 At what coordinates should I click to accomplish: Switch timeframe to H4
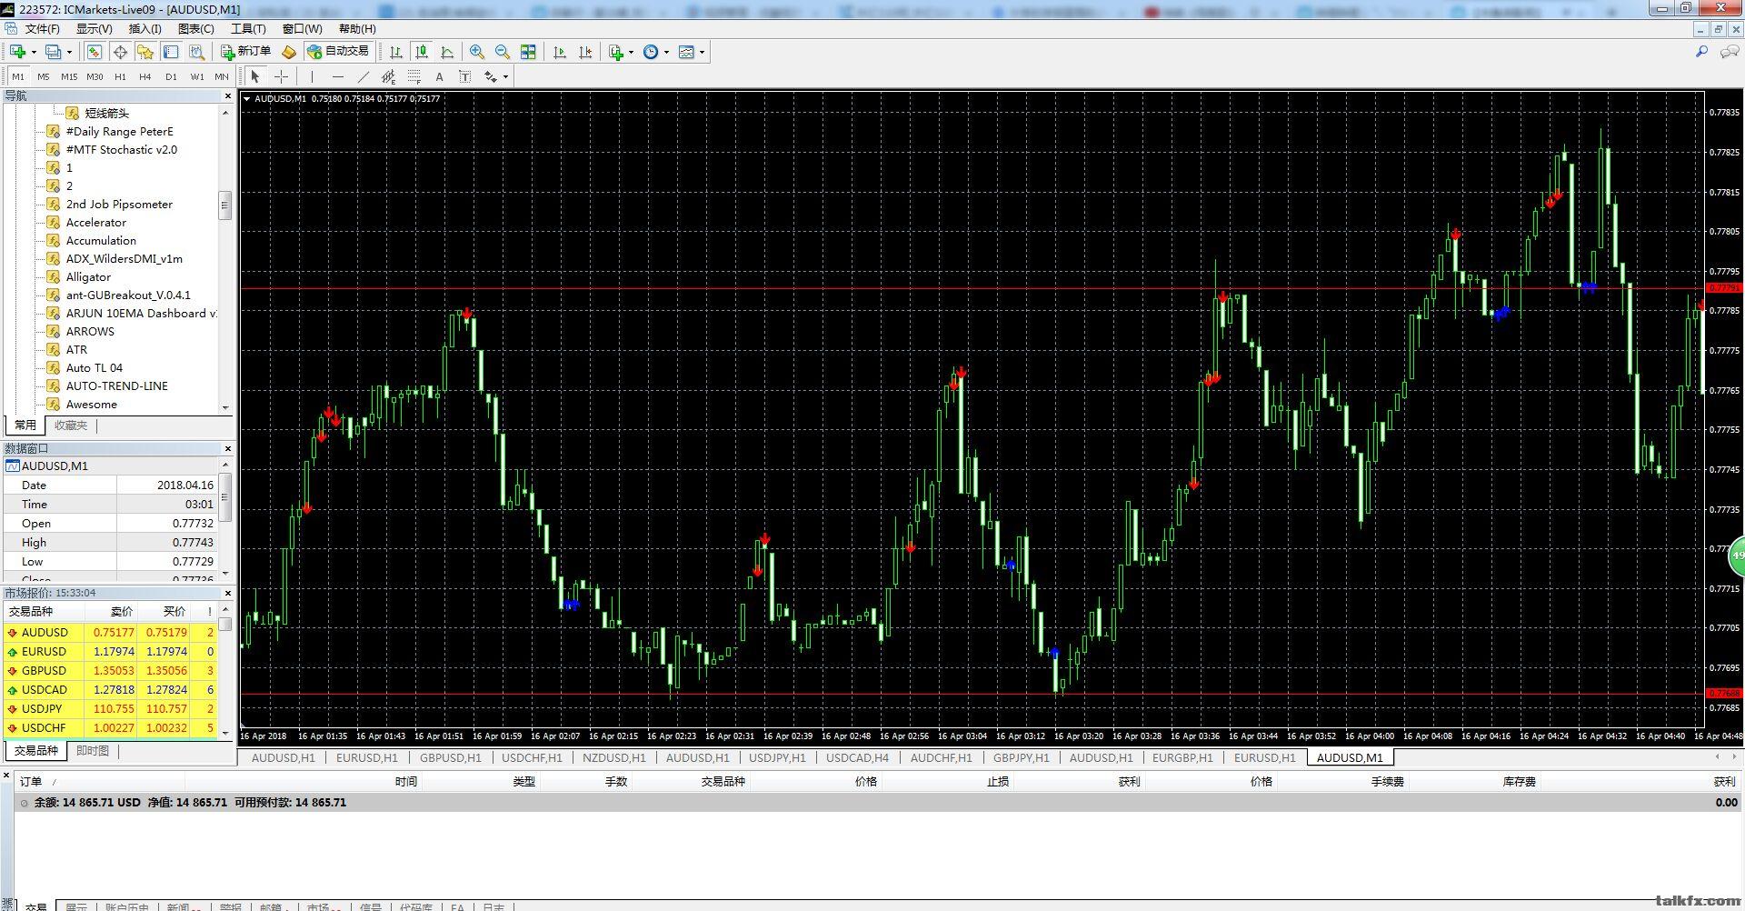(145, 76)
